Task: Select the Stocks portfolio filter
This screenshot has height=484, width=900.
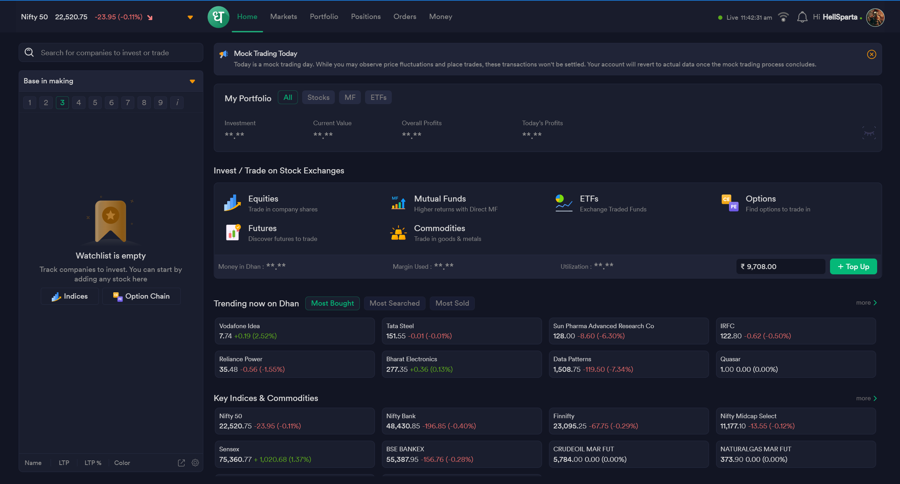Action: coord(318,97)
